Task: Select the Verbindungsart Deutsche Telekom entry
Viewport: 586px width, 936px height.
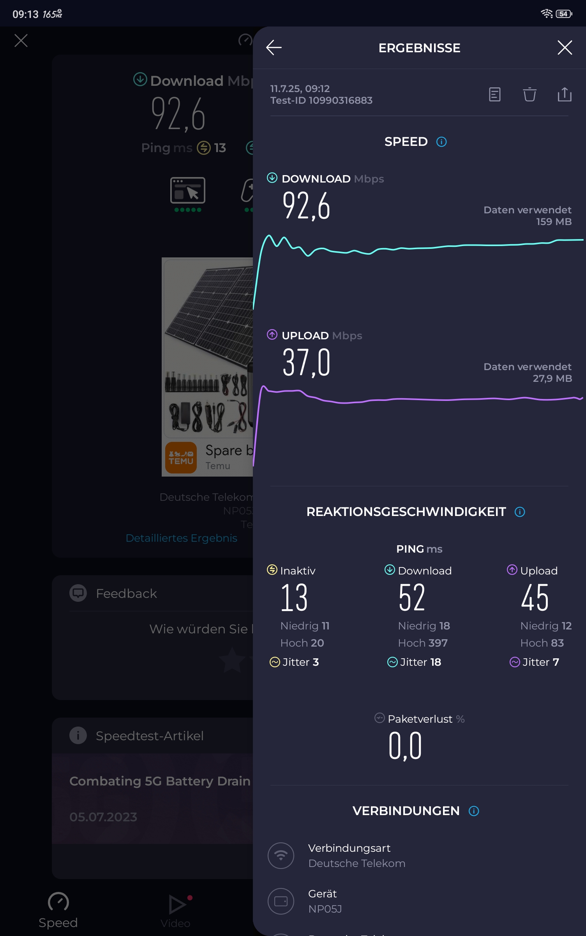Action: pos(419,856)
